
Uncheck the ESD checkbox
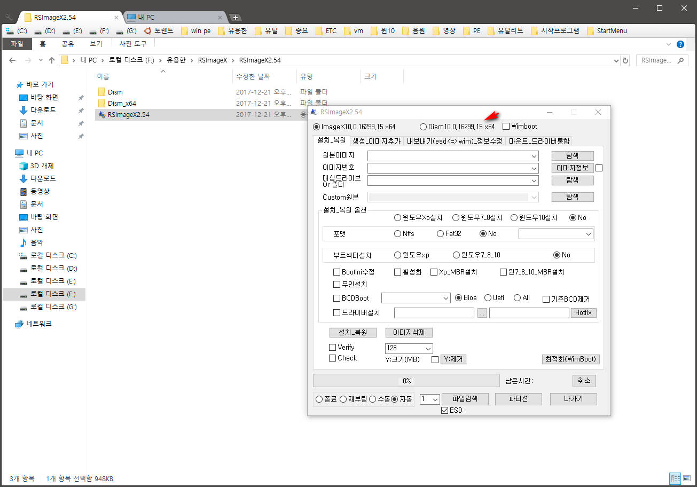coord(444,410)
